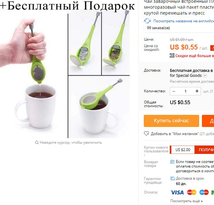Image resolution: width=214 pixels, height=205 pixels.
Task: Click the on-time delivery guarantee icon
Action: 173,178
